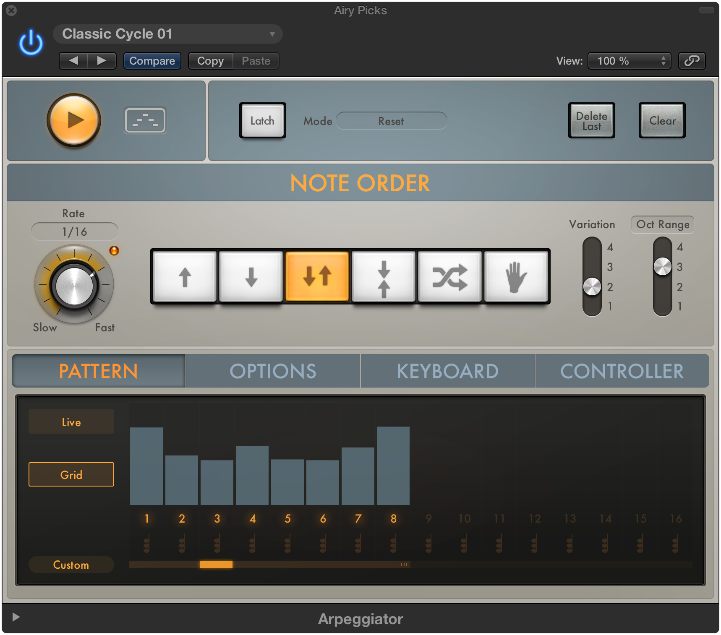Viewport: 721px width, 635px height.
Task: Click pattern length end handle
Action: [404, 565]
